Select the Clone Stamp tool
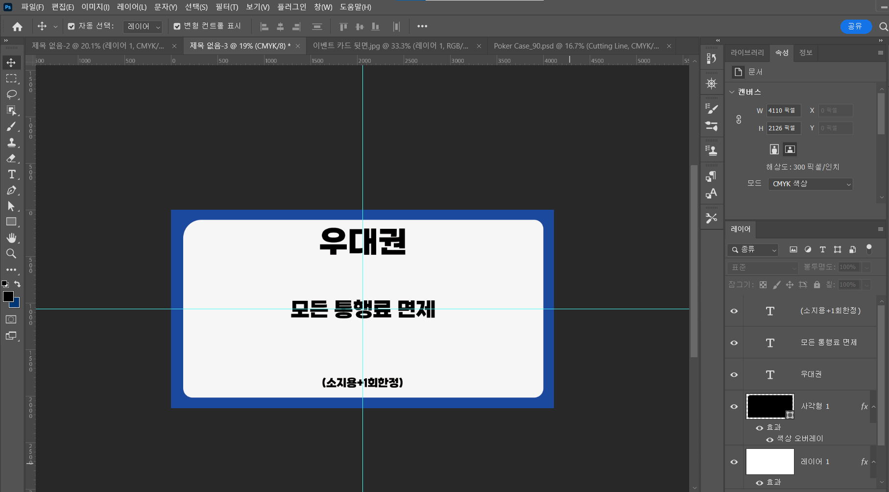This screenshot has width=889, height=492. (11, 143)
